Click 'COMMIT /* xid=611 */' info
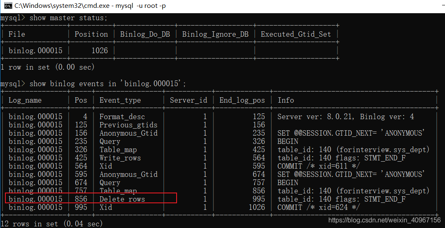The height and width of the screenshot is (228, 445). click(318, 166)
